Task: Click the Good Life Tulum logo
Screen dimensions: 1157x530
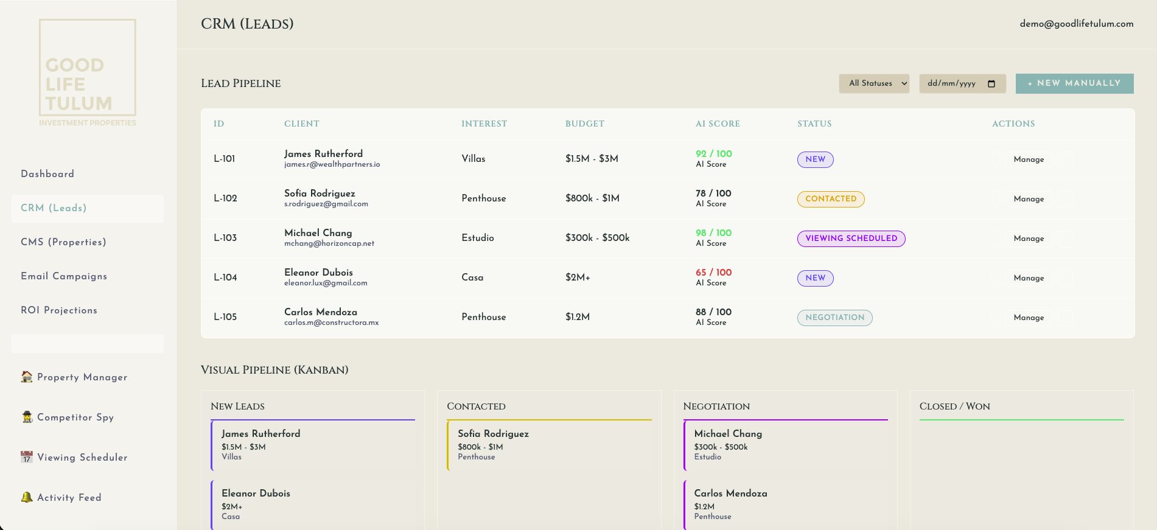Action: click(x=88, y=73)
